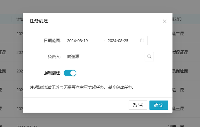Toggle the 强制创建 switch off
Viewport: 200px width, 127px height.
click(70, 73)
